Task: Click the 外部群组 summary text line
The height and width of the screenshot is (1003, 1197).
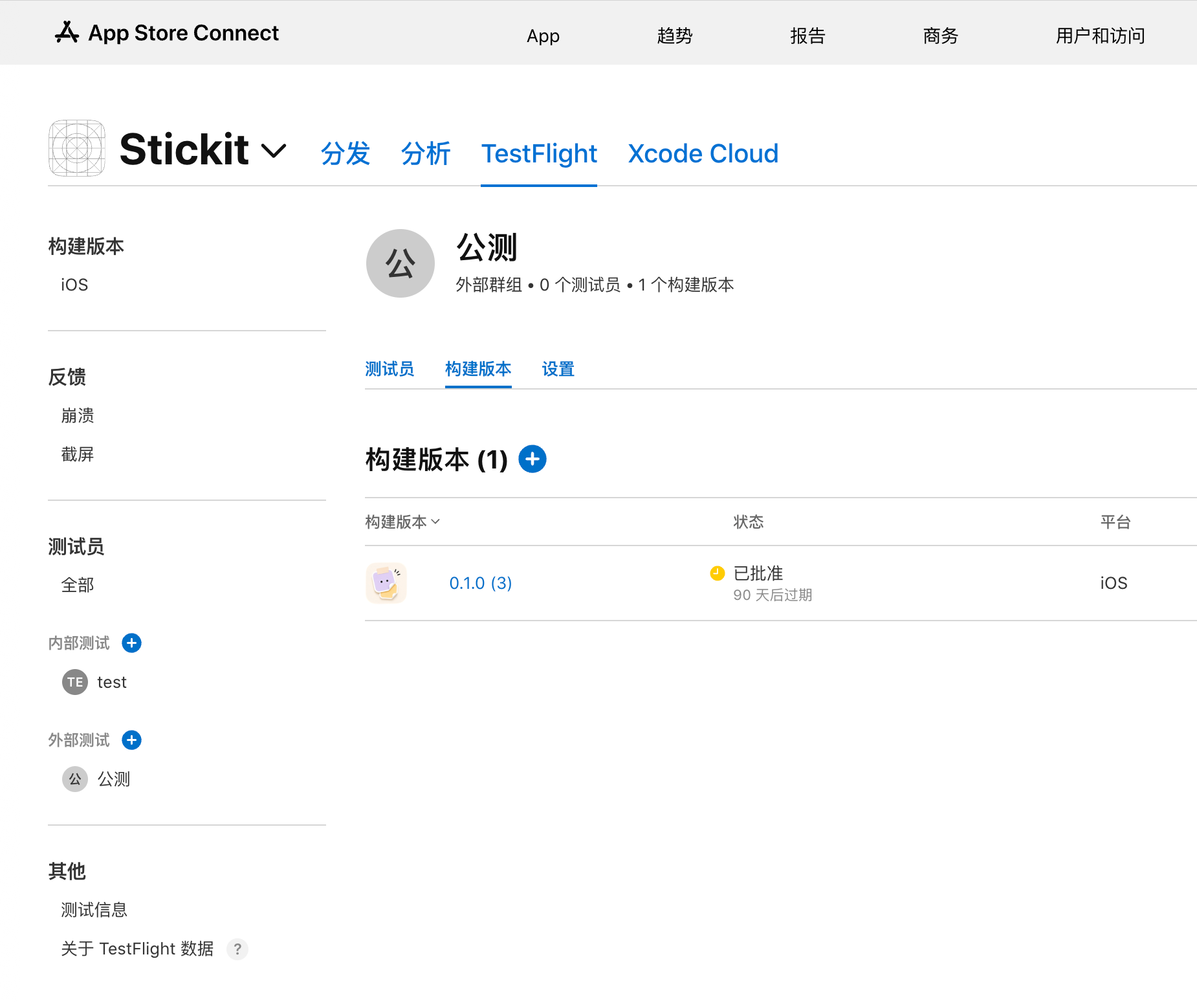Action: click(595, 285)
